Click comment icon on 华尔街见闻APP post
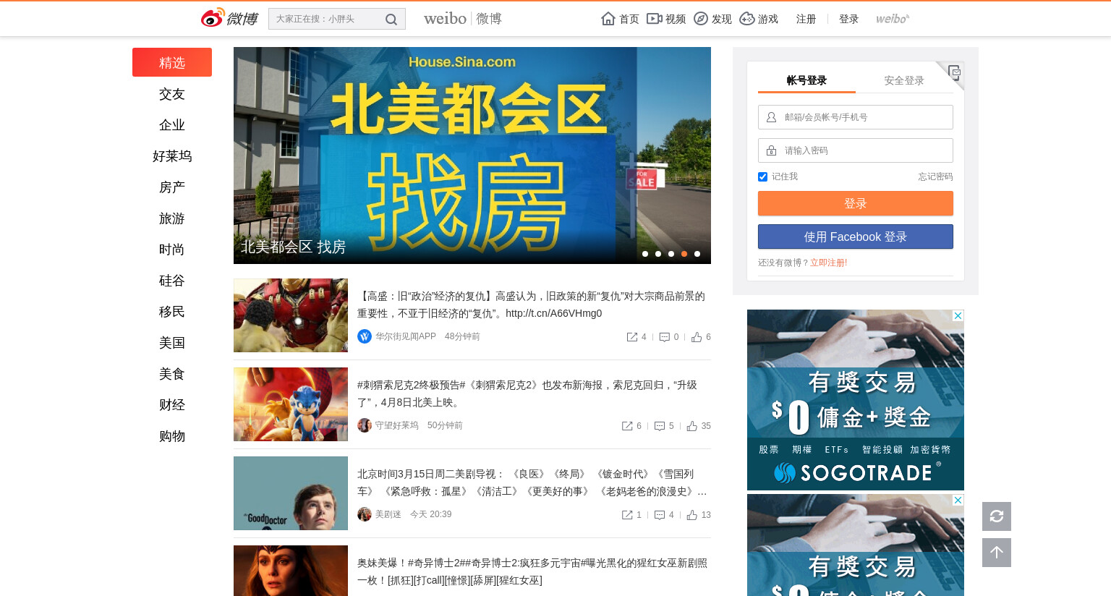This screenshot has width=1111, height=596. click(665, 337)
